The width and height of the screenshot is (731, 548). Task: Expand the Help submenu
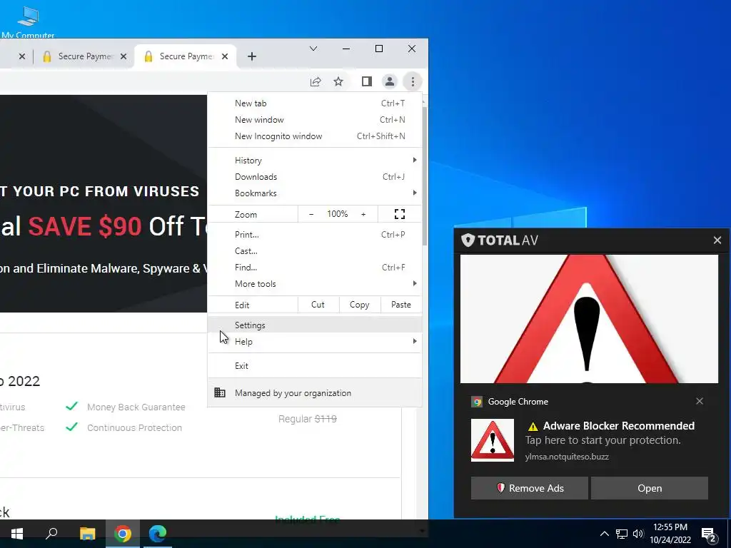pyautogui.click(x=315, y=342)
